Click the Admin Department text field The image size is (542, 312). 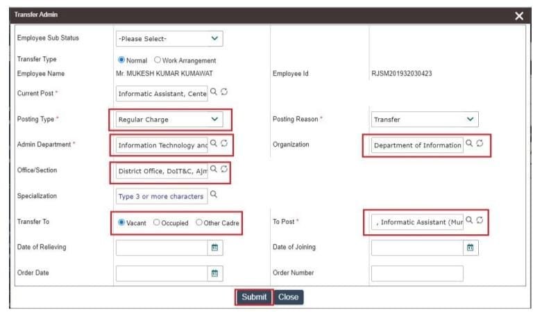(162, 145)
